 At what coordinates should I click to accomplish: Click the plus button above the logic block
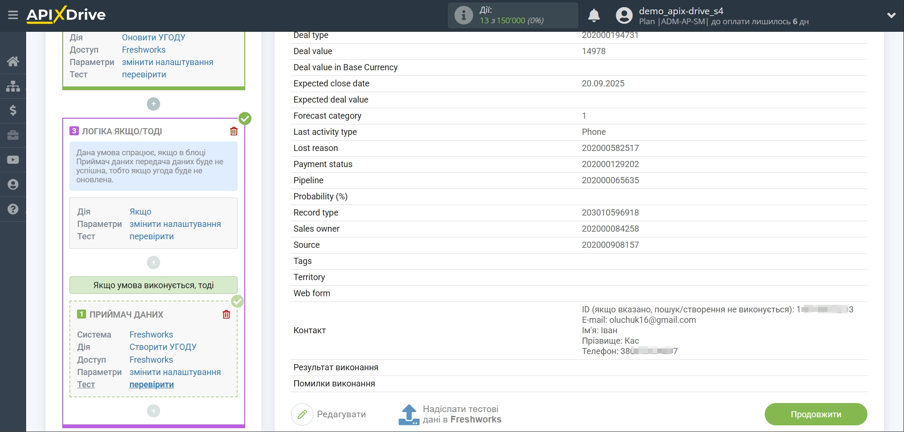(x=154, y=104)
